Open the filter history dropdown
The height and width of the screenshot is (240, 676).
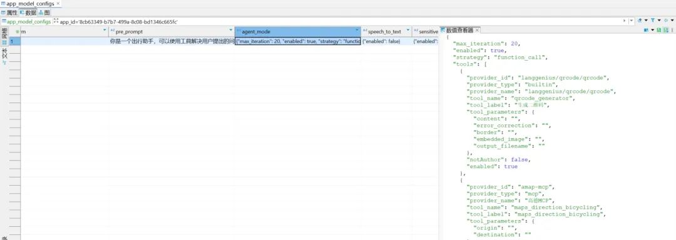click(x=631, y=21)
